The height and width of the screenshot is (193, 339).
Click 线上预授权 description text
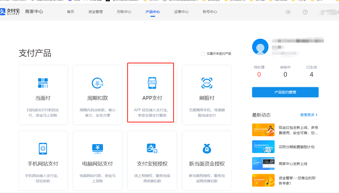point(152,178)
